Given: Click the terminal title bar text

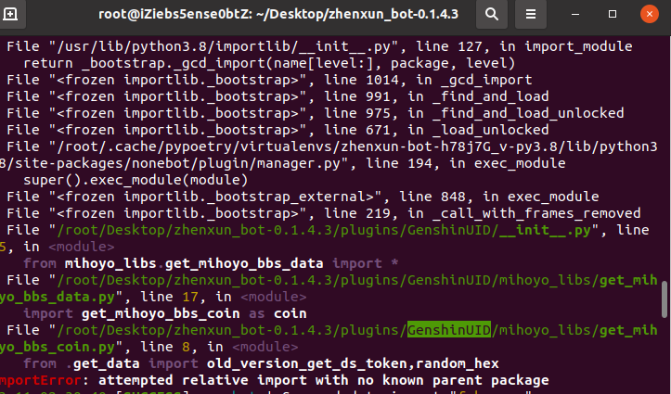Looking at the screenshot, I should point(278,14).
